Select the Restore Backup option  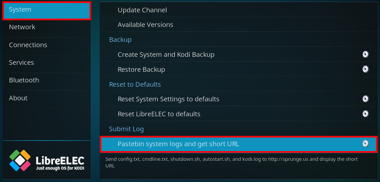click(238, 69)
